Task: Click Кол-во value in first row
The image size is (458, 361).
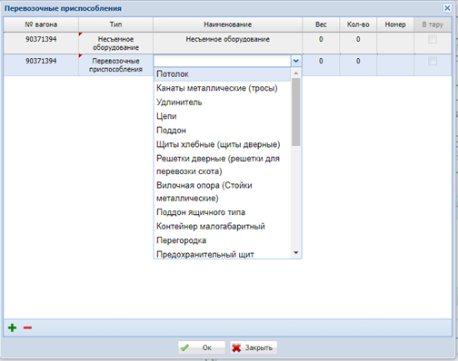Action: click(x=358, y=39)
